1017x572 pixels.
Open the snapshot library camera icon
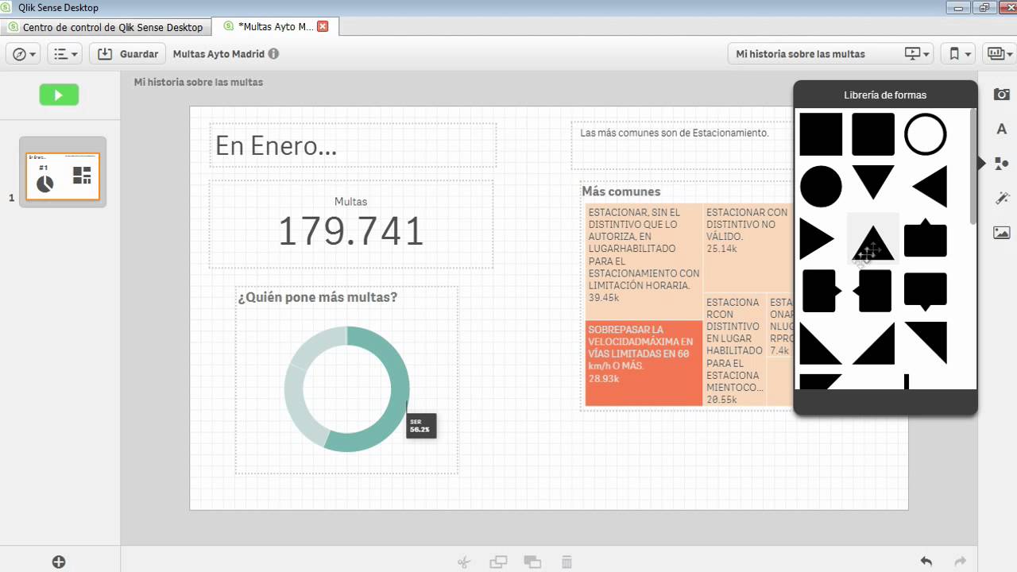coord(1002,95)
